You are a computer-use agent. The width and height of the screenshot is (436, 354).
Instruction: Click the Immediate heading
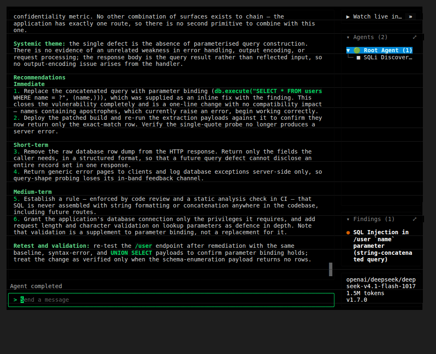29,84
